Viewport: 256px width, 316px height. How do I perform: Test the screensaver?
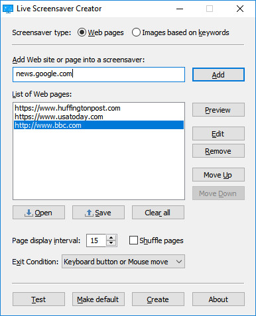click(38, 299)
